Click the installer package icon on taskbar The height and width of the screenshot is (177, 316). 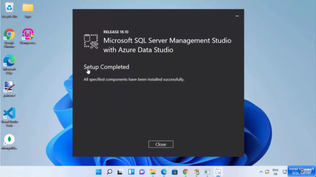(197, 172)
